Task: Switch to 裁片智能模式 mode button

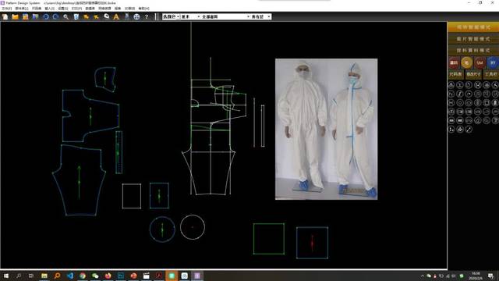Action: pos(473,39)
